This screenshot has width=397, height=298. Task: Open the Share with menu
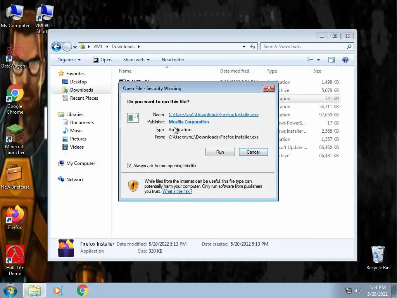[136, 60]
